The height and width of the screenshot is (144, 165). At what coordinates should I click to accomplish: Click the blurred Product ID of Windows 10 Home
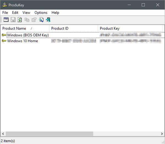pyautogui.click(x=73, y=41)
